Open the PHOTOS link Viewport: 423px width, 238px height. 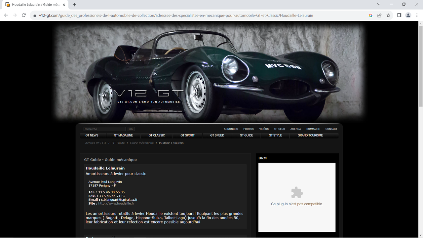click(x=249, y=129)
